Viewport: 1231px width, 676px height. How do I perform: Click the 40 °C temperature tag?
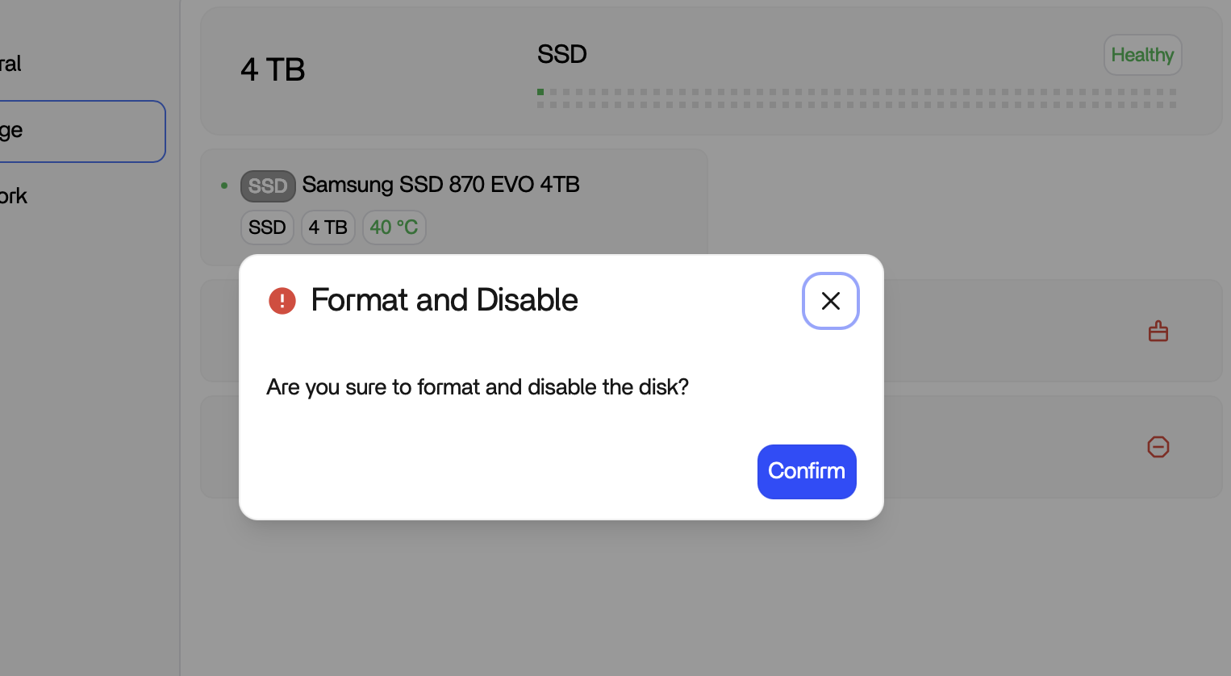[x=394, y=227]
